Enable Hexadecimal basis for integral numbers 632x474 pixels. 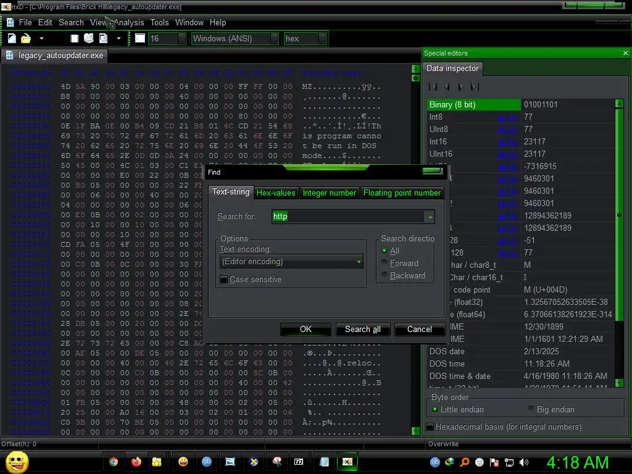click(430, 427)
